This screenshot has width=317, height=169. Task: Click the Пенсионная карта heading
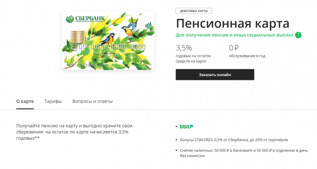[x=233, y=23]
